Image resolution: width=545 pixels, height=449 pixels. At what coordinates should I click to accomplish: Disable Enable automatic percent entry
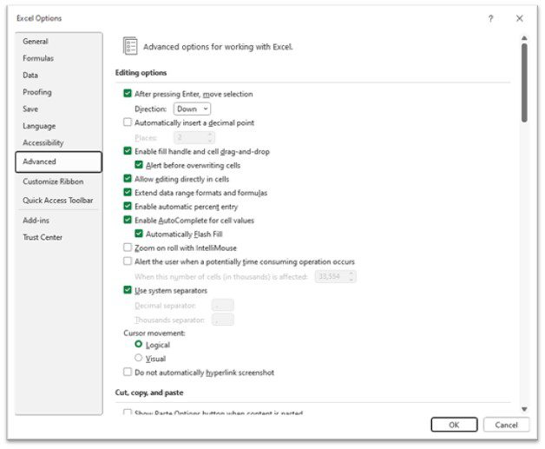[128, 206]
